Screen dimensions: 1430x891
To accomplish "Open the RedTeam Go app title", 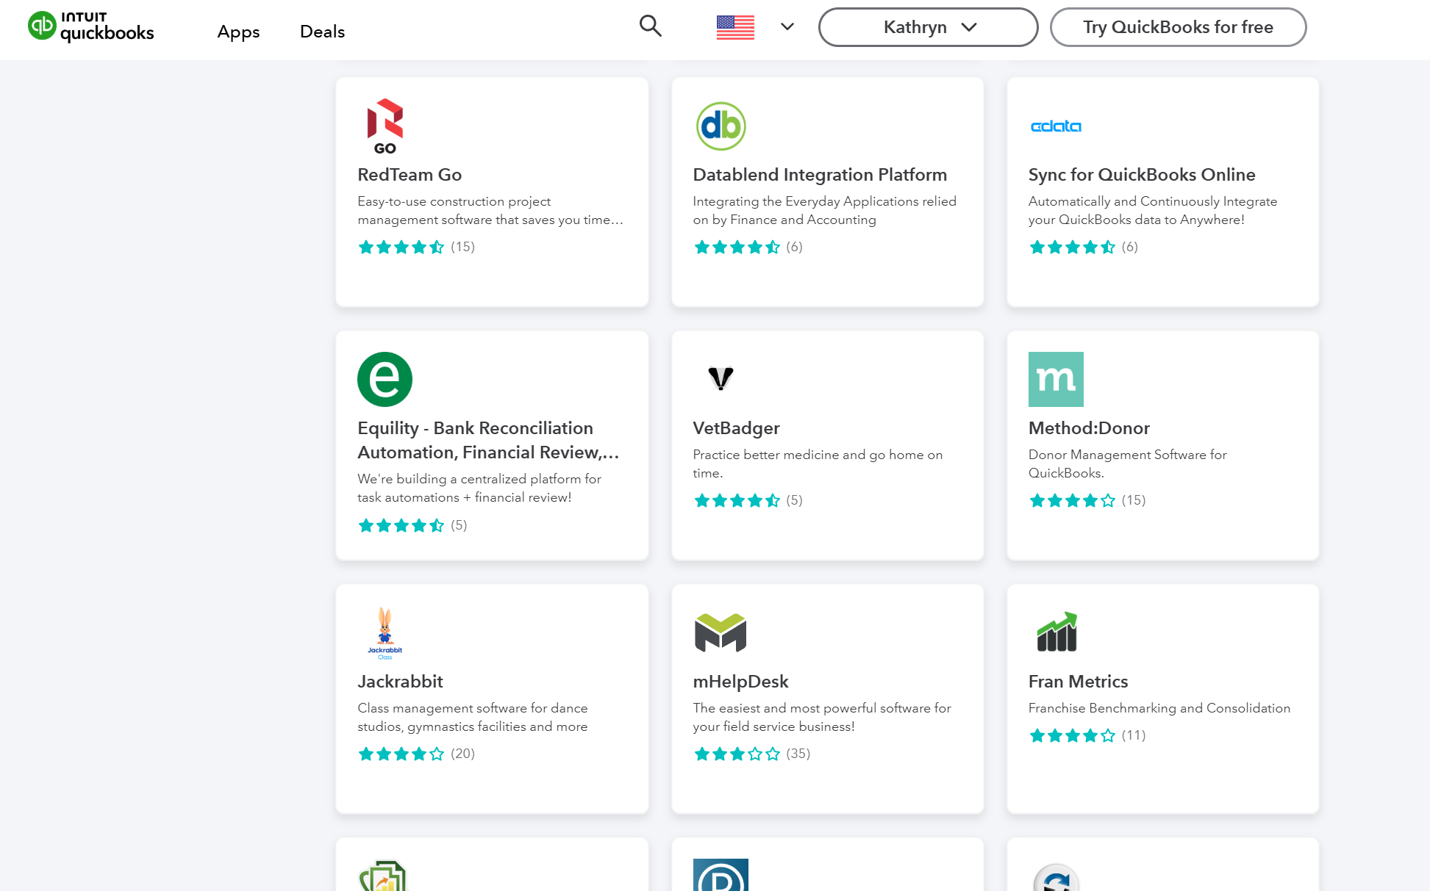I will click(410, 175).
